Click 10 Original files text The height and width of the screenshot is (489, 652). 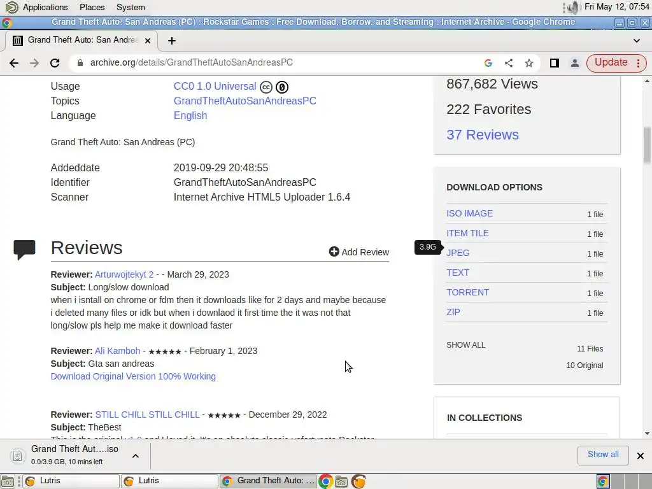point(585,365)
